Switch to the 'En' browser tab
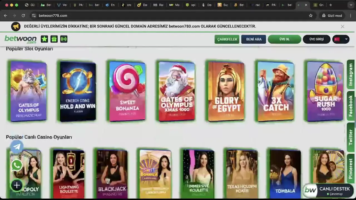356x200 pixels. (110, 5)
